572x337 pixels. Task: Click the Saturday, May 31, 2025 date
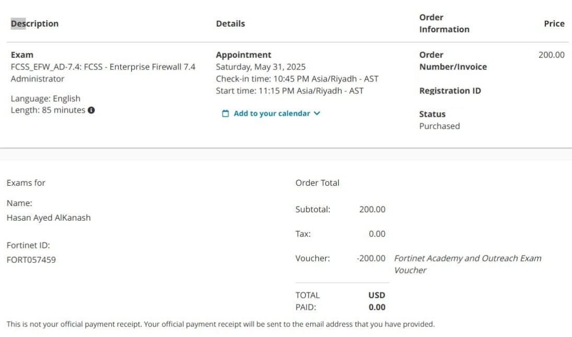[260, 67]
